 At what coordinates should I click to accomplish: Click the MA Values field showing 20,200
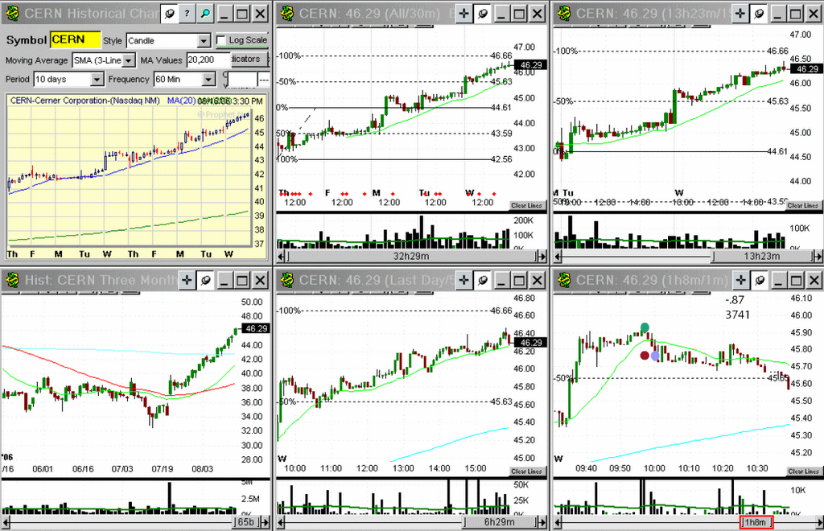tap(208, 60)
